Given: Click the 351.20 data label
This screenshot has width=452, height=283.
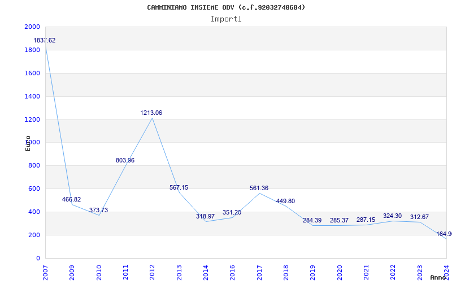Looking at the screenshot, I should (232, 213).
